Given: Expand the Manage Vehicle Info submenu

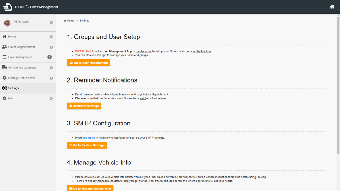Looking at the screenshot, I should (51, 78).
